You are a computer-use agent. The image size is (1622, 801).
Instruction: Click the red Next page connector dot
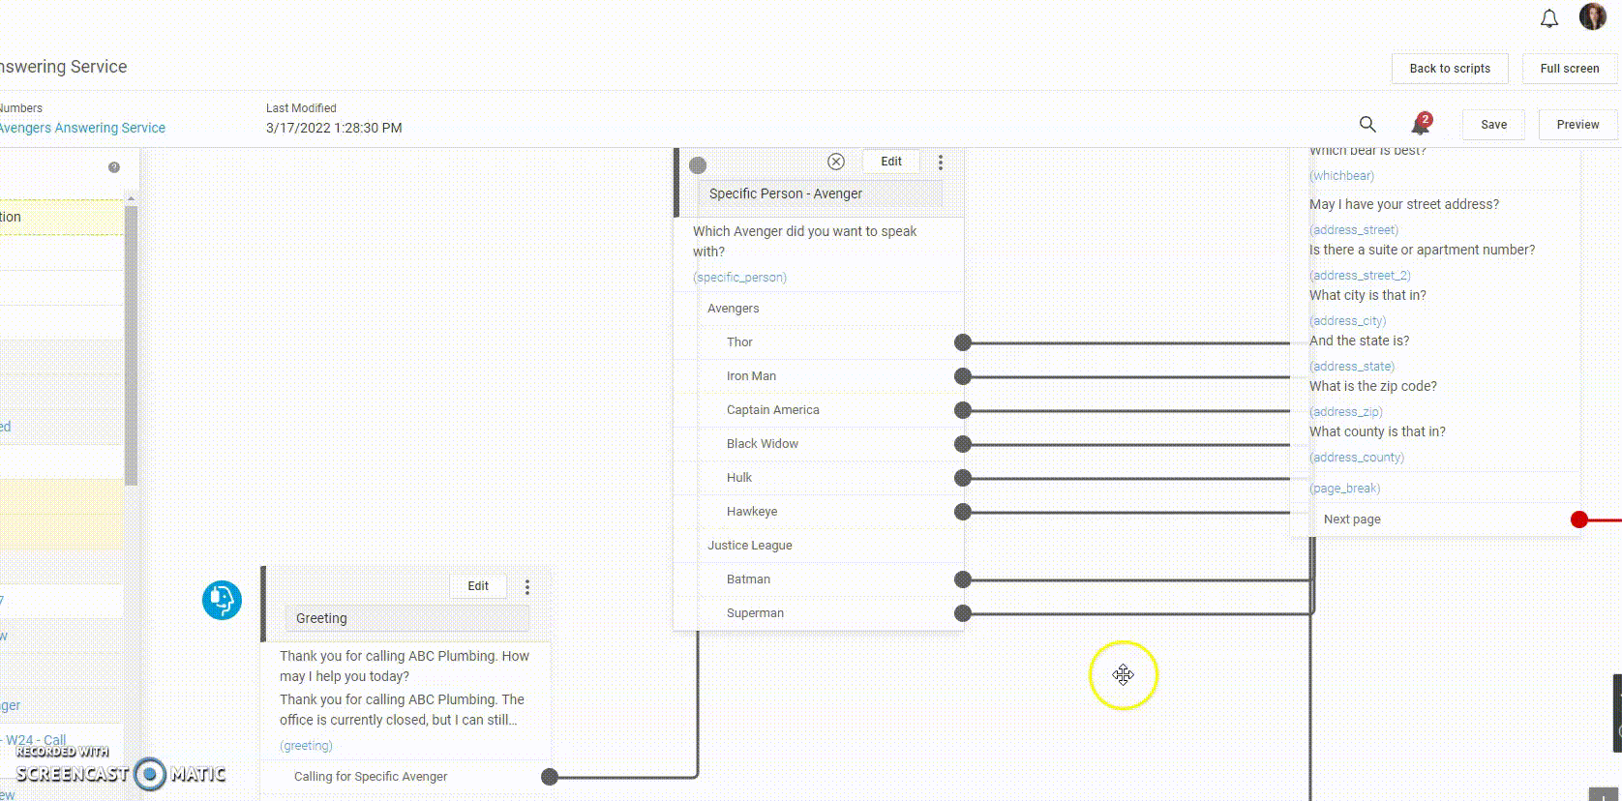(1579, 519)
